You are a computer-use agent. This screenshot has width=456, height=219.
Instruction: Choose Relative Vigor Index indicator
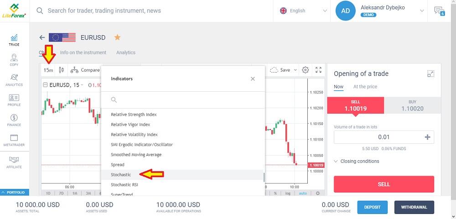pos(182,125)
